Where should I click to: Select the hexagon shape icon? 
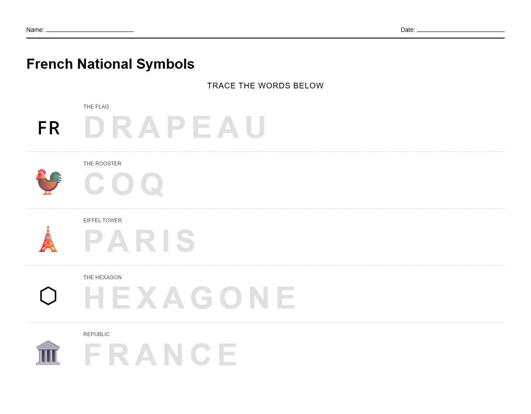[x=48, y=295]
